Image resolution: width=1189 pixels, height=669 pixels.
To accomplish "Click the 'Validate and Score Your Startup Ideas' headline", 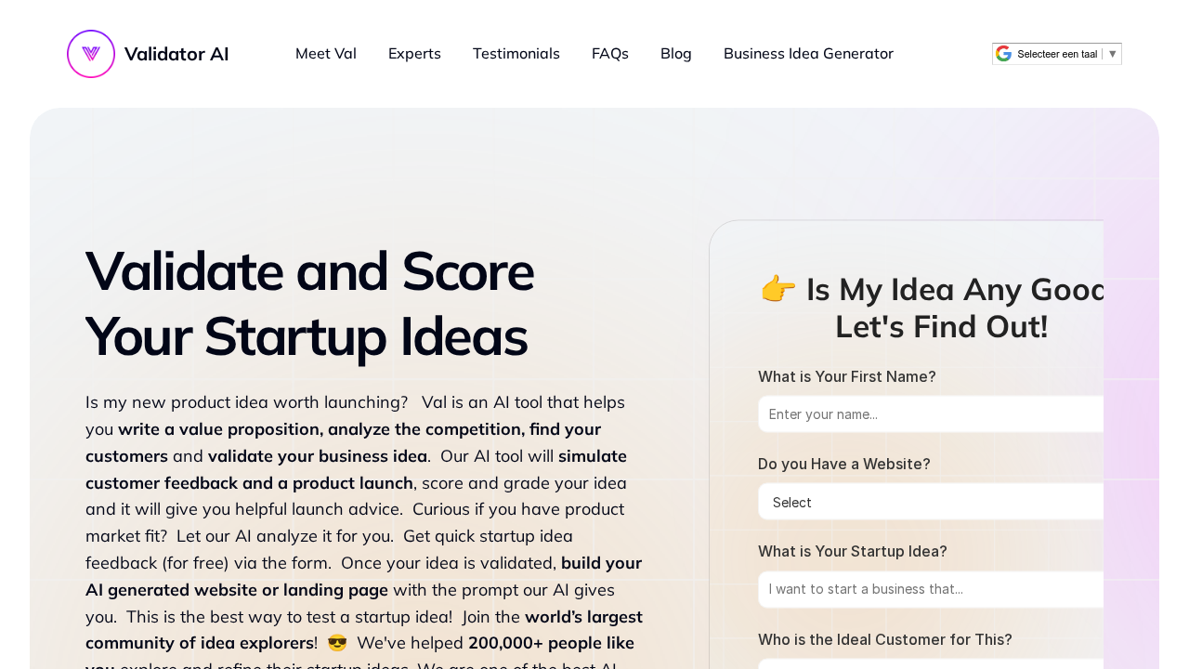I will 309,303.
